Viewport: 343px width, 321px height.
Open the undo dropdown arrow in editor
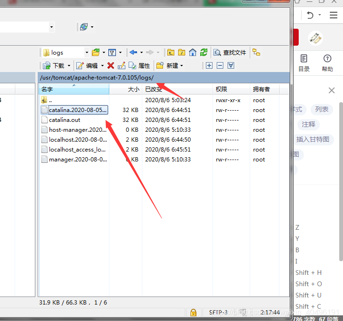click(x=319, y=15)
